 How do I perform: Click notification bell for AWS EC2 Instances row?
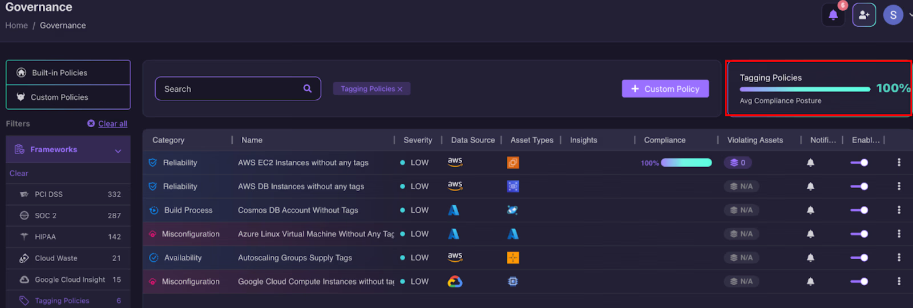pyautogui.click(x=810, y=163)
